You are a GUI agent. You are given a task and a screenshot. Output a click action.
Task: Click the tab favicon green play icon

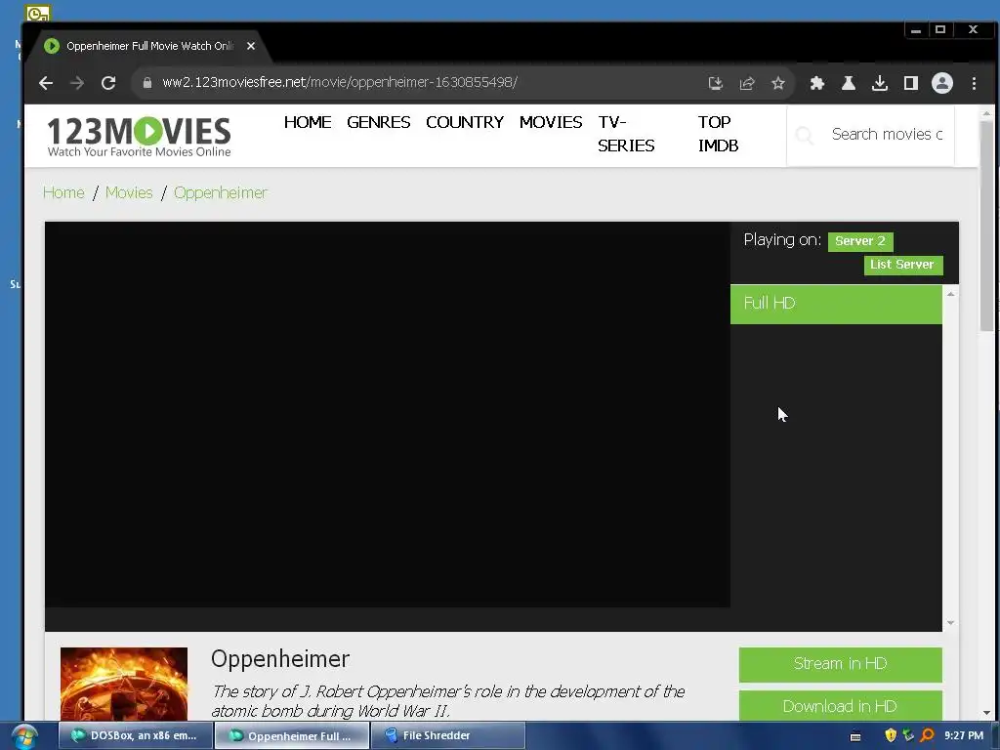coord(52,46)
